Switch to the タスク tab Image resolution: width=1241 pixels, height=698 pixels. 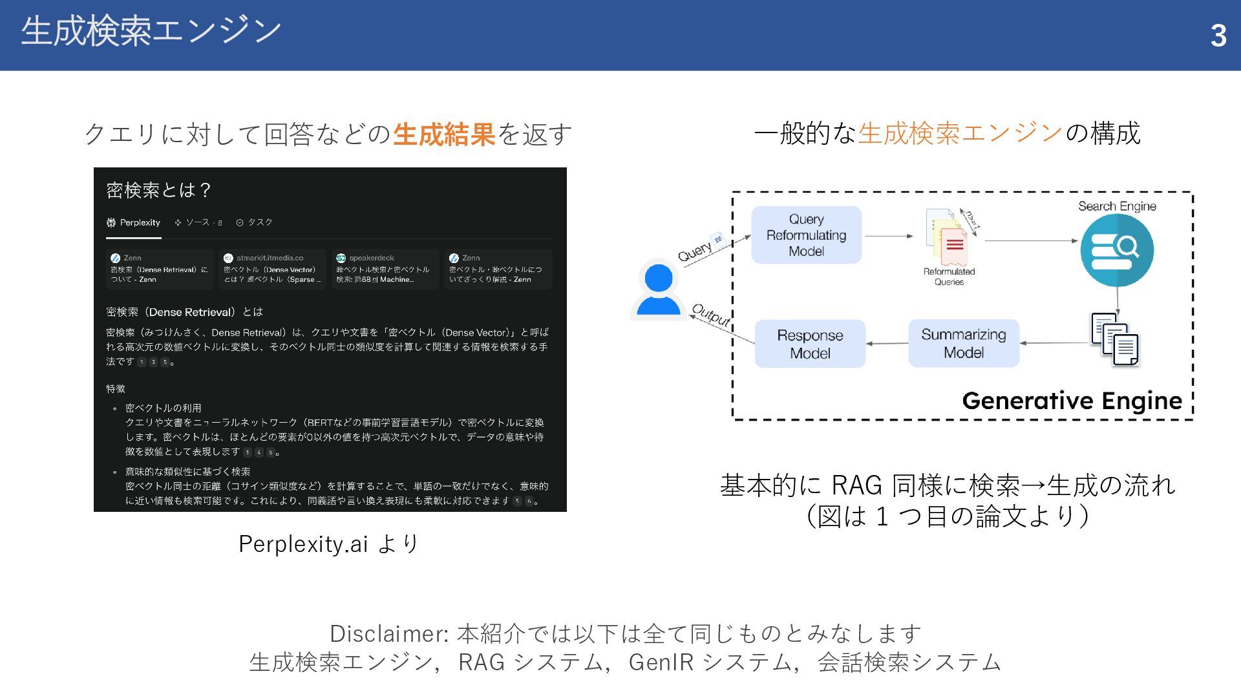pos(254,222)
